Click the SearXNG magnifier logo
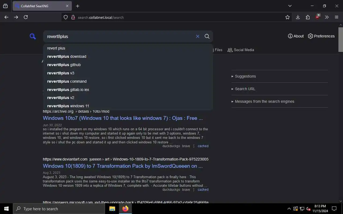 33,36
